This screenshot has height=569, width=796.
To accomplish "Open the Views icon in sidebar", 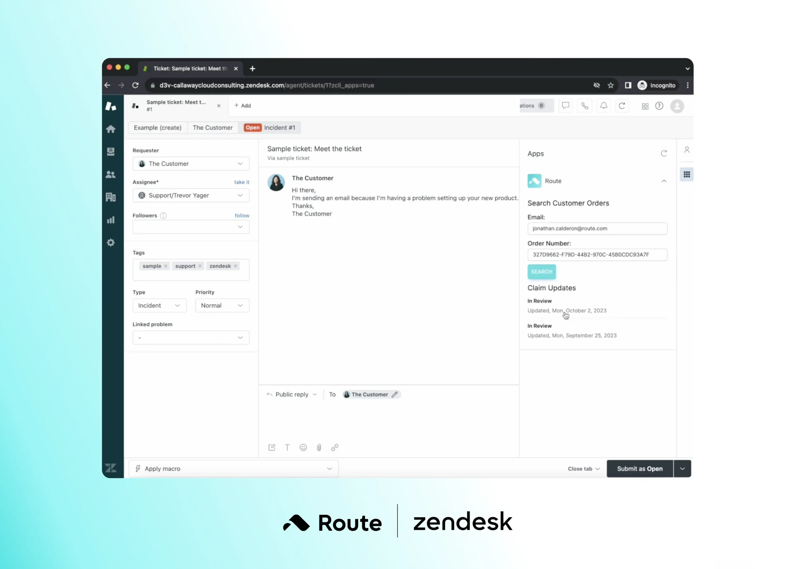I will [111, 151].
